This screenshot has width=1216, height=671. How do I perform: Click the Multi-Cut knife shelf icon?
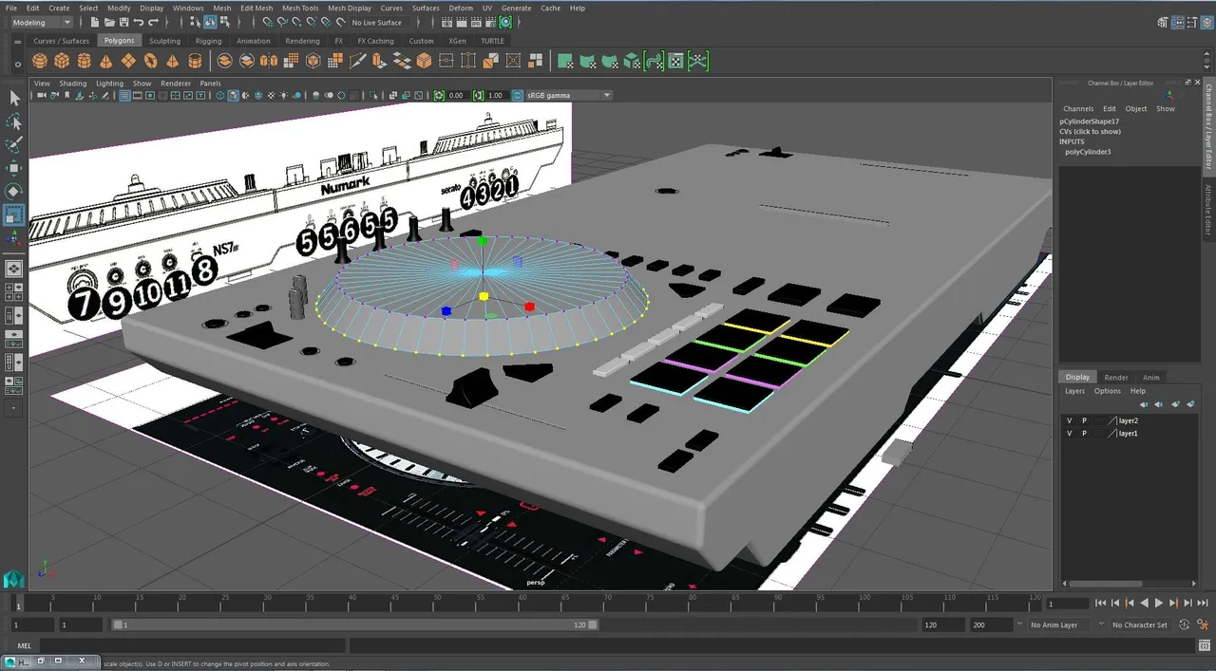[358, 61]
